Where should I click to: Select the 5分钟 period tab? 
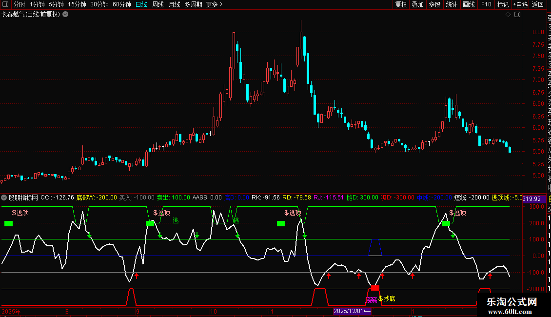click(x=56, y=4)
